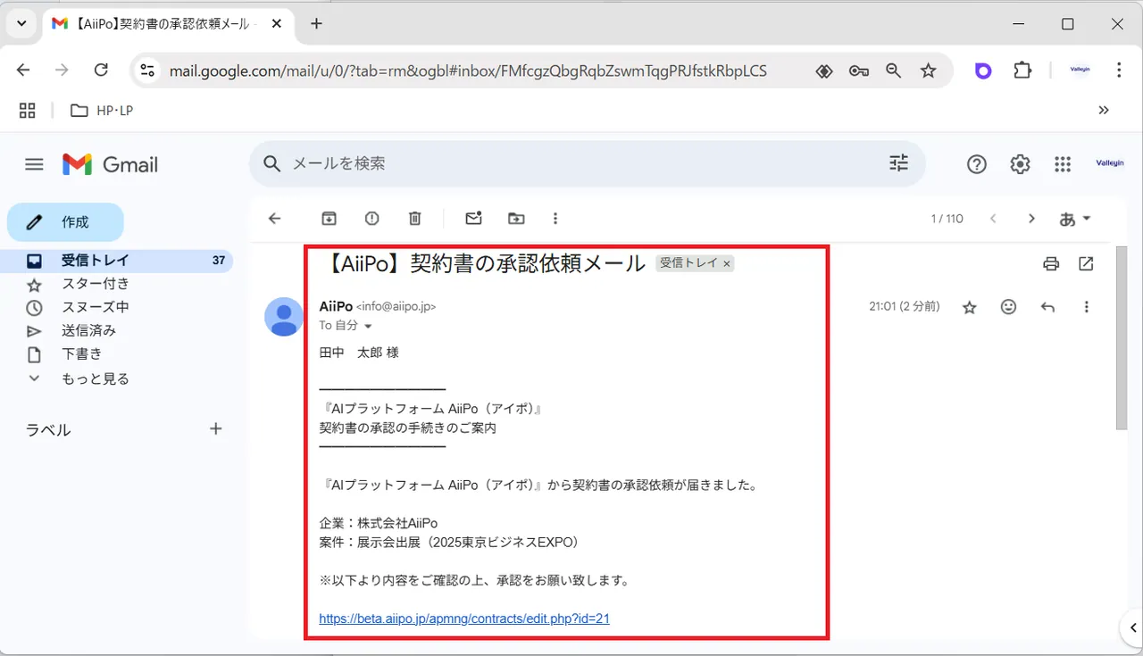The image size is (1143, 656).
Task: Expand the 'To 自分' recipient details
Action: [x=368, y=327]
